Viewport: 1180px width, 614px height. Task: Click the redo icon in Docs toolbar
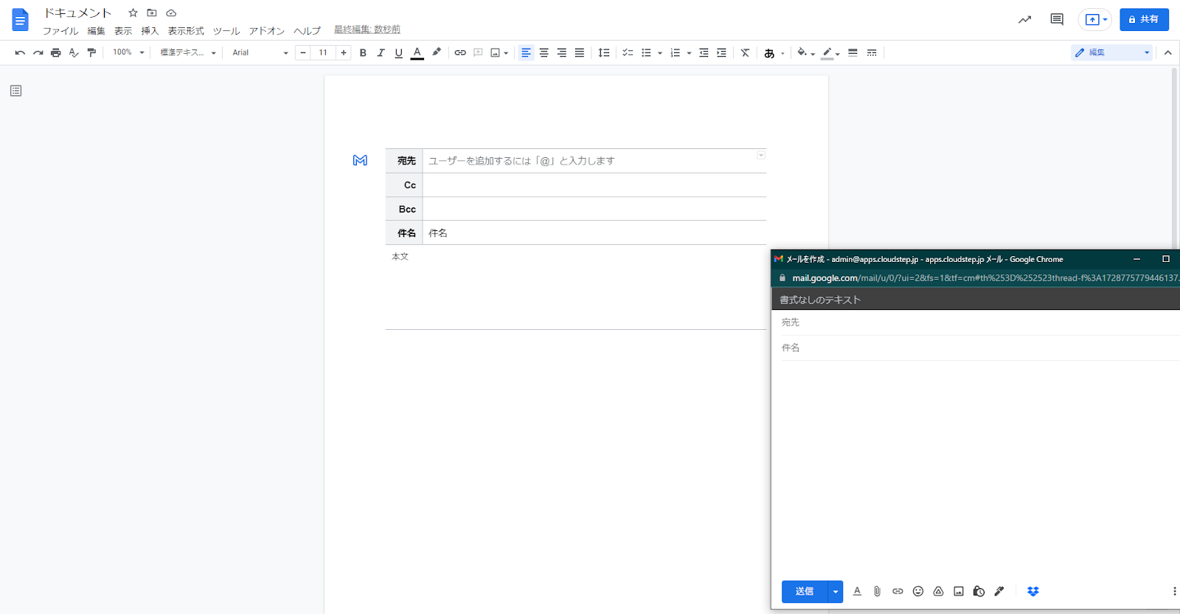click(38, 52)
